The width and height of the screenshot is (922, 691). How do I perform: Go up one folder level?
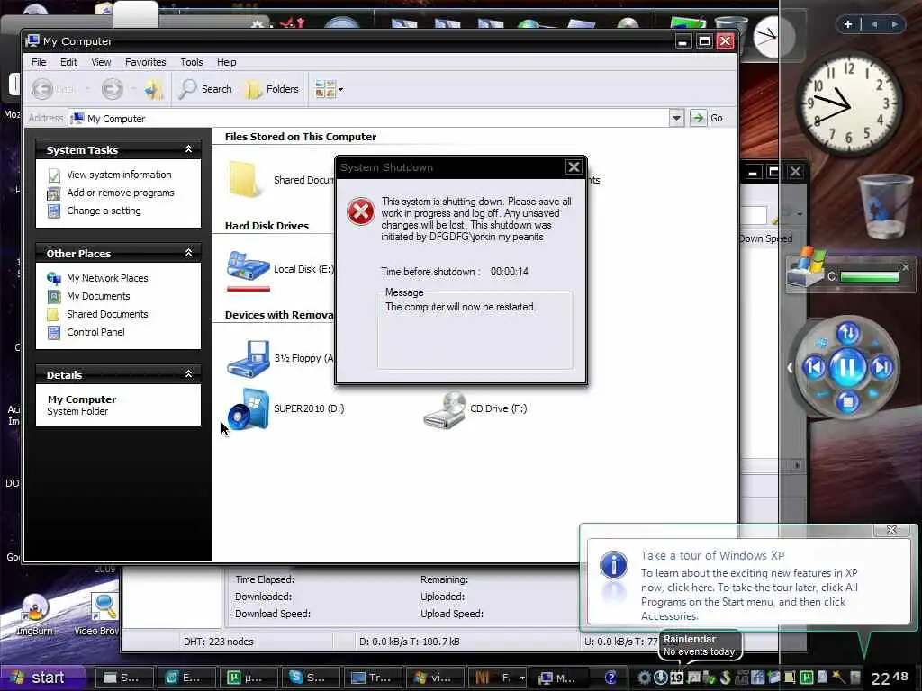pos(155,89)
